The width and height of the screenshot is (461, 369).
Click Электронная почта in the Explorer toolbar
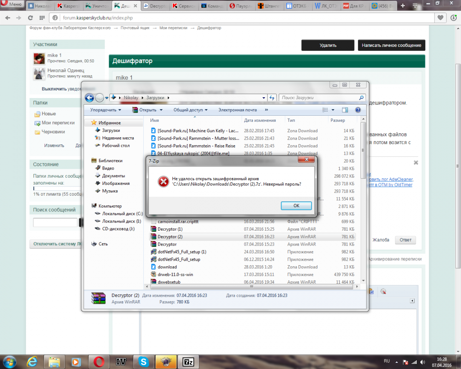[237, 110]
